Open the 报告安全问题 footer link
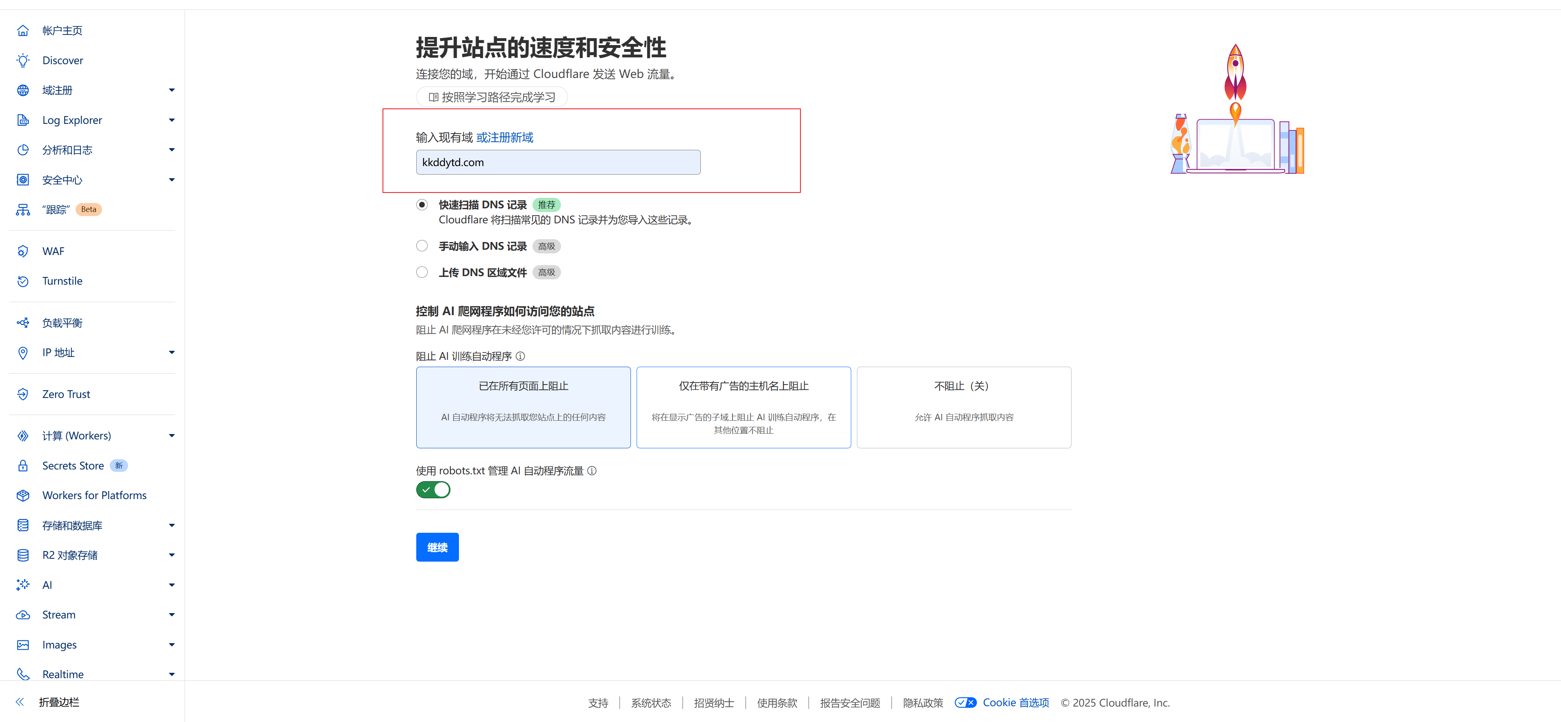Screen dimensions: 1561x722 click(x=850, y=703)
